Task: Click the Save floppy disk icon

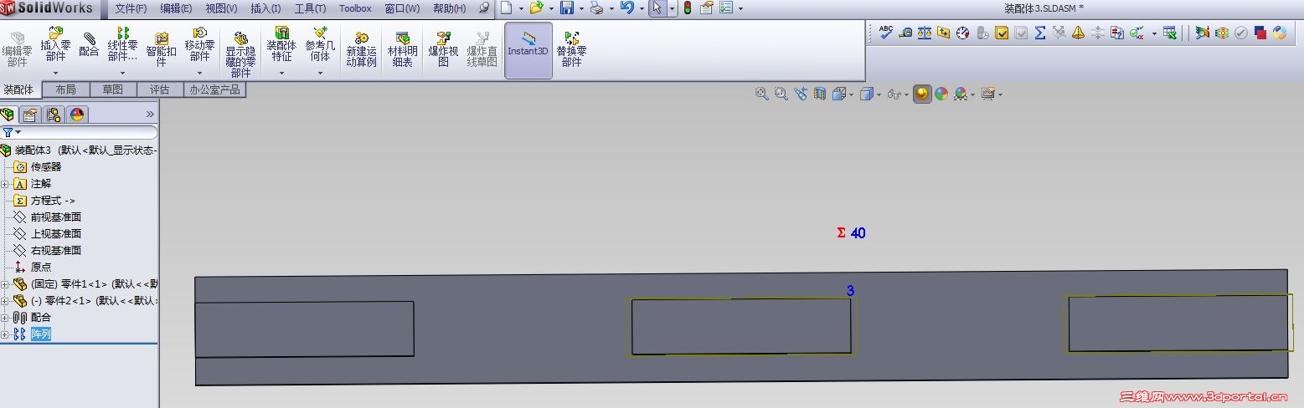Action: (x=566, y=8)
